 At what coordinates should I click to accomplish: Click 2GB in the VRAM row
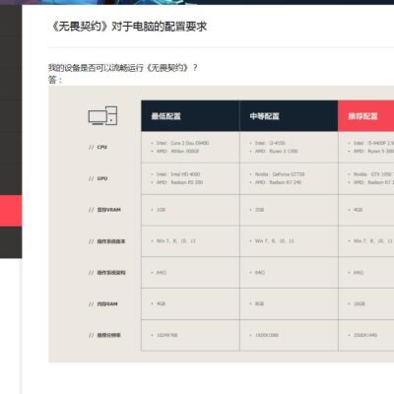tap(259, 210)
